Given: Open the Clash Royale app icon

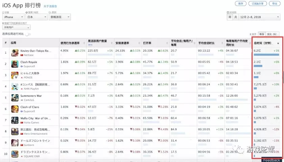Looking at the screenshot, I should pyautogui.click(x=15, y=64).
